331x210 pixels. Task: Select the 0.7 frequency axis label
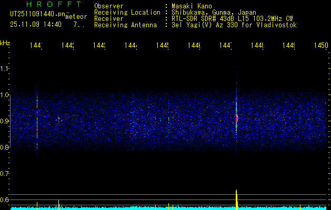(x=5, y=174)
